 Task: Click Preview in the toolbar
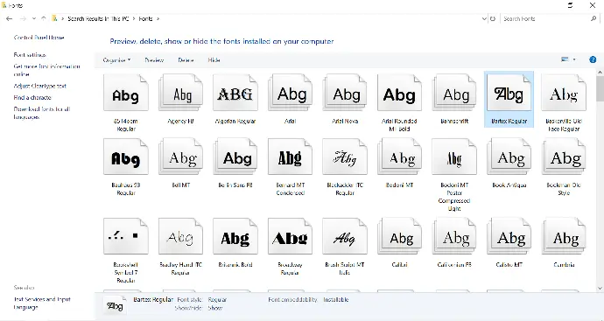[154, 60]
